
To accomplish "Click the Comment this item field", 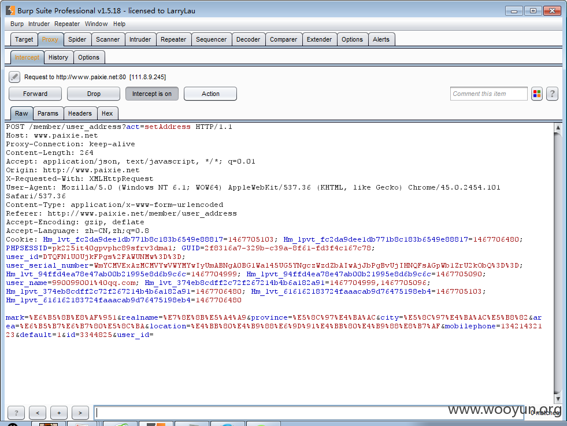I will 488,94.
